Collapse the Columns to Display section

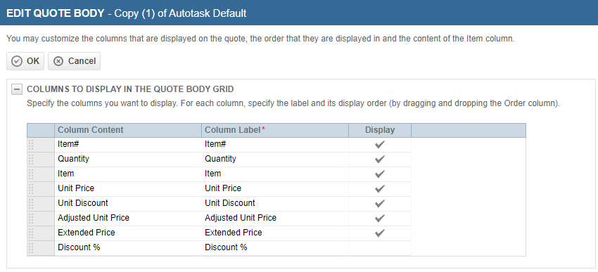[x=16, y=89]
